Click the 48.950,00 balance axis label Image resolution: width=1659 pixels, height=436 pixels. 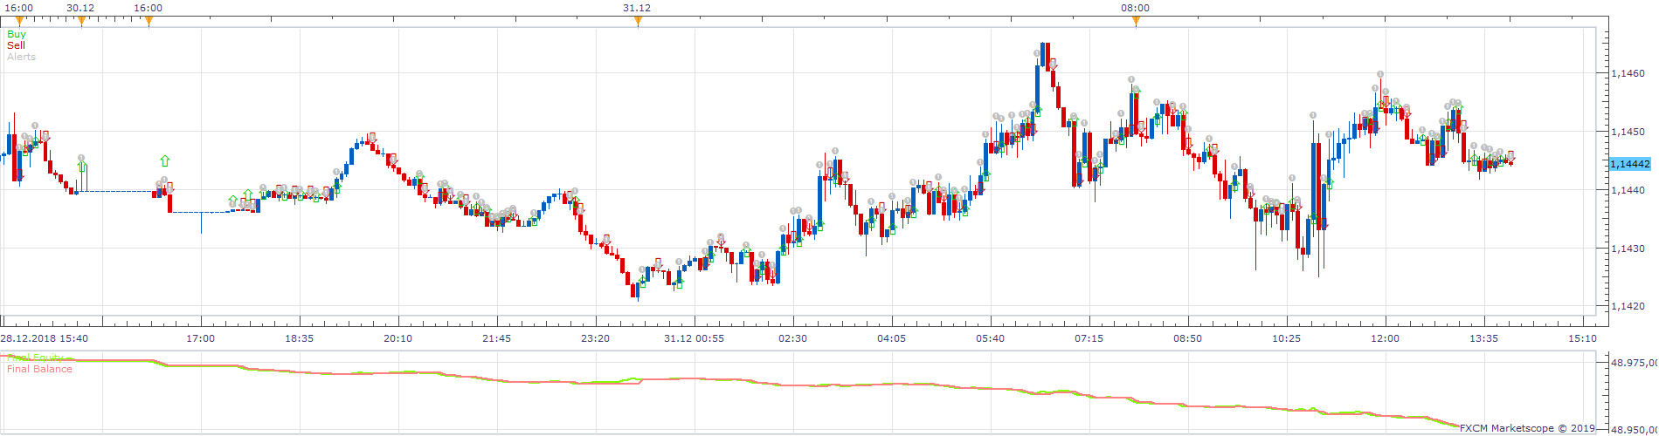point(1635,430)
